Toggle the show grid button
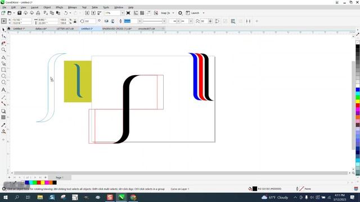360x202 pixels. coord(142,13)
